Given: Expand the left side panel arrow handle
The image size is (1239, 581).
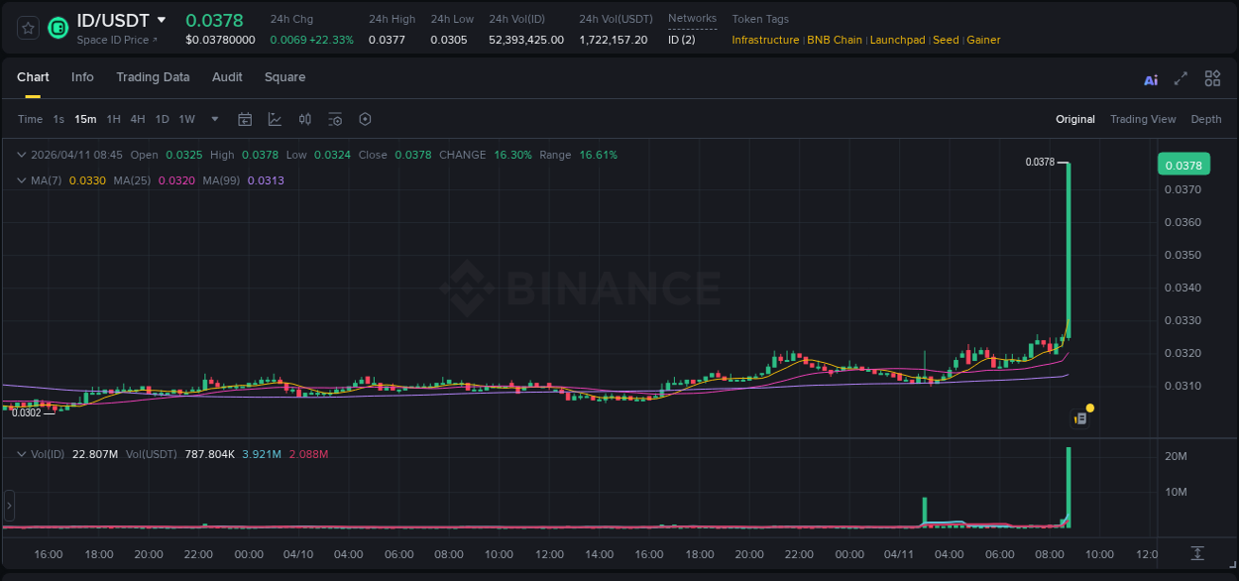Looking at the screenshot, I should [9, 506].
